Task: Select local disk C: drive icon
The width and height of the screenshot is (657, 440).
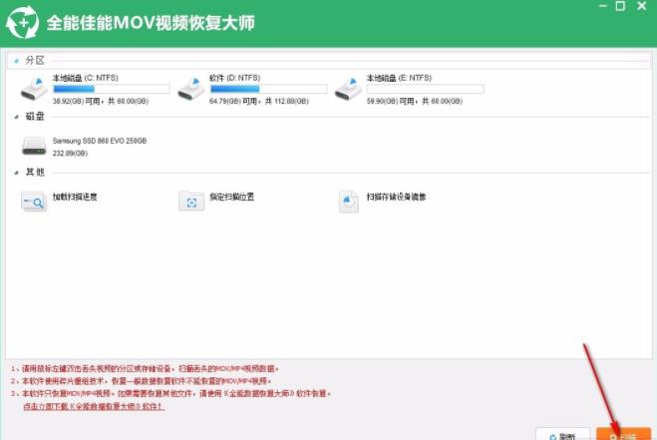Action: [34, 90]
